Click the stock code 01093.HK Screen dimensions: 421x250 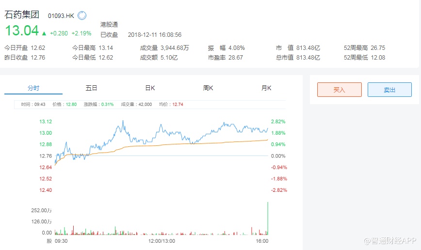(61, 16)
